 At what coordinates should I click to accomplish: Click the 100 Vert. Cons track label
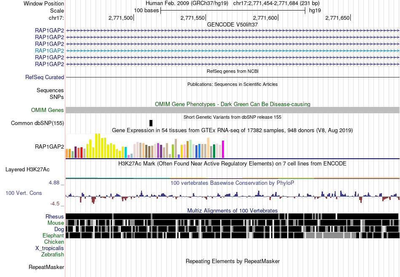pos(24,193)
